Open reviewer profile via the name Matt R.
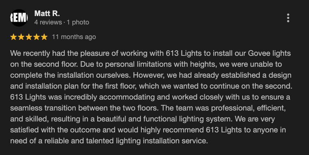Image resolution: width=309 pixels, height=155 pixels. click(47, 13)
